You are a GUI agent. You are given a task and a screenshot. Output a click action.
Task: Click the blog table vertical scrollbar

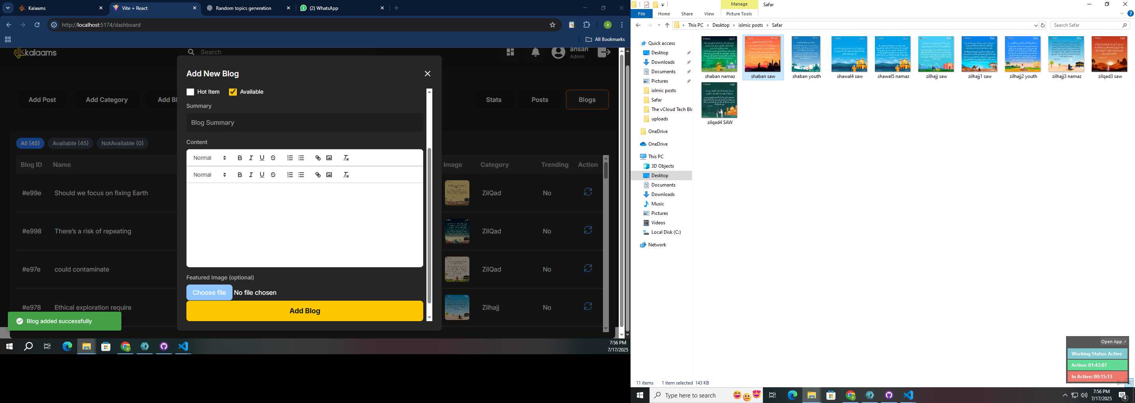606,170
